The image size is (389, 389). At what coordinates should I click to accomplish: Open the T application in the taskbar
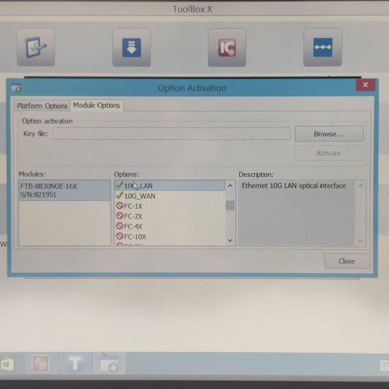pos(75,364)
